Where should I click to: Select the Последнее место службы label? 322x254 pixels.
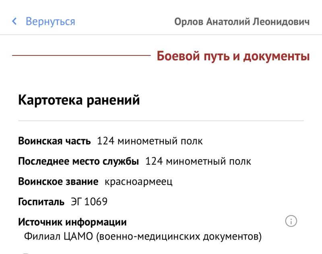78,161
